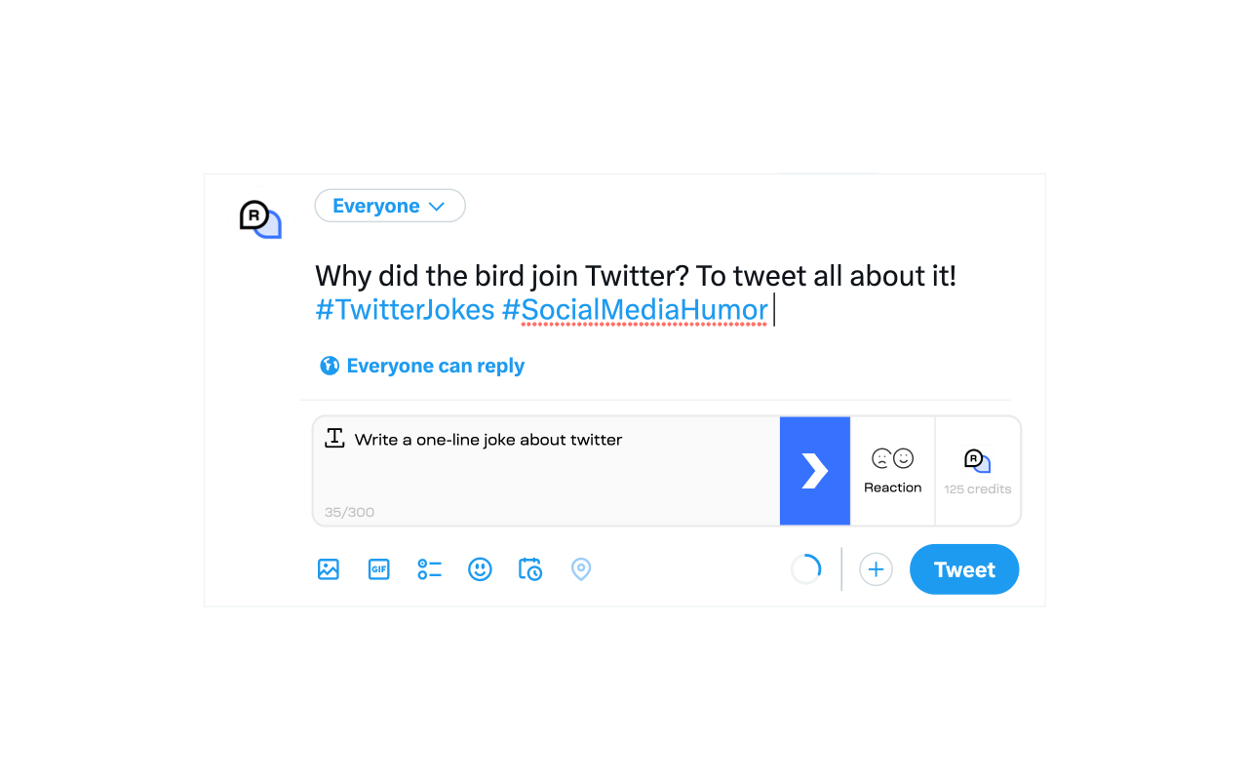The height and width of the screenshot is (780, 1248).
Task: Open the Reaction selector
Action: (892, 471)
